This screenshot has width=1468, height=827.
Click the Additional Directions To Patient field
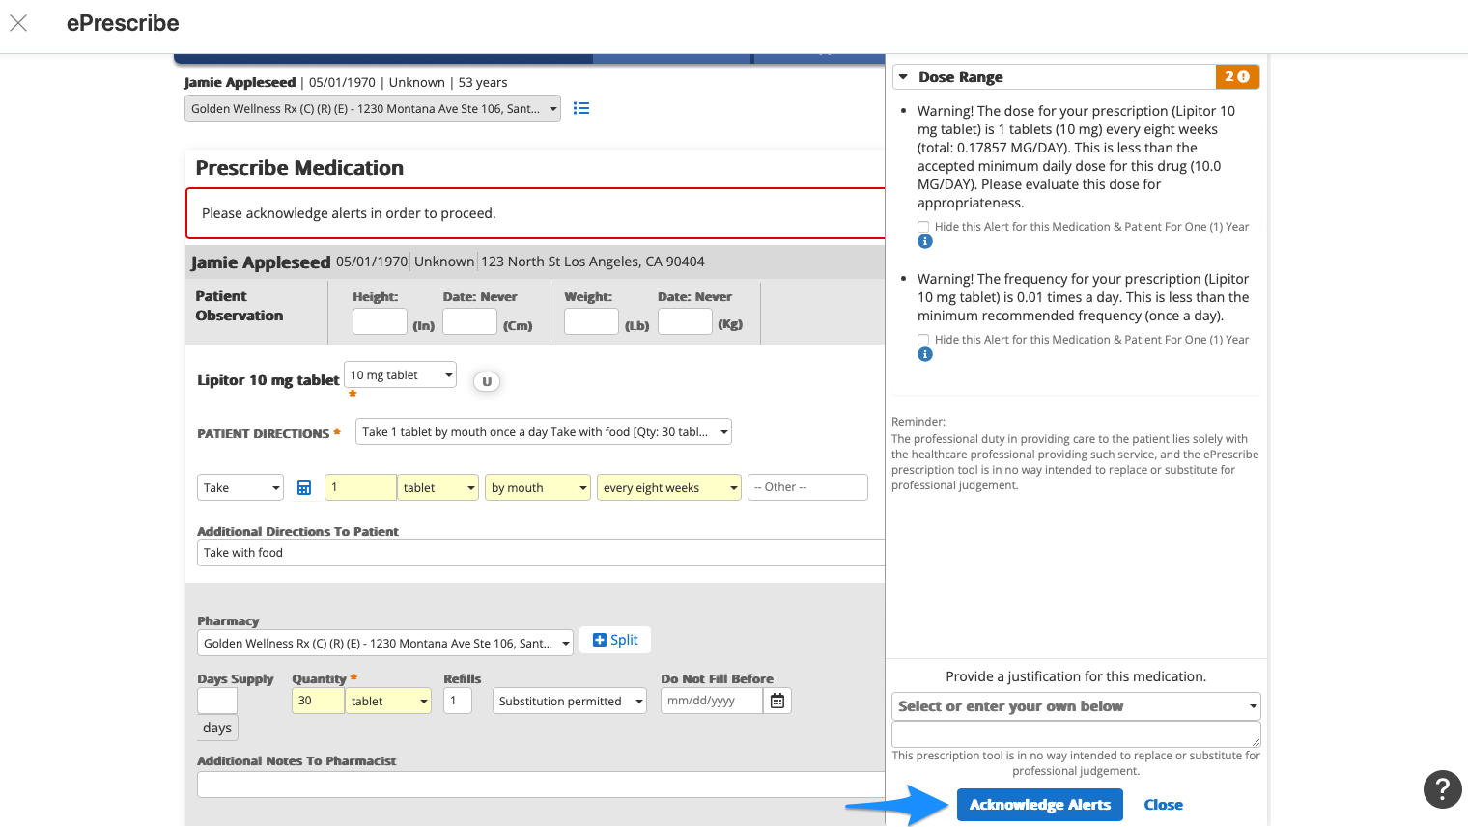(541, 553)
